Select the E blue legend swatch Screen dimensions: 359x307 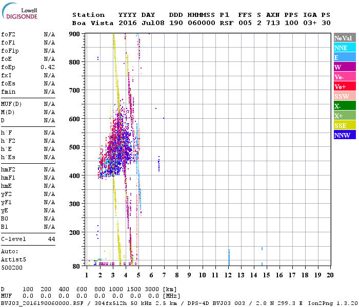(x=345, y=57)
